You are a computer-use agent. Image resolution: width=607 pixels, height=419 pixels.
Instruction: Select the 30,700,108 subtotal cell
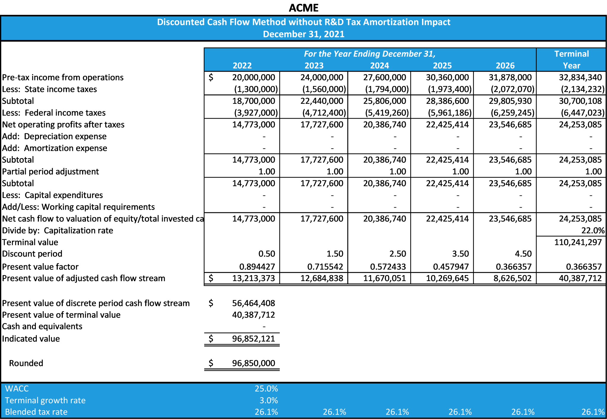pyautogui.click(x=580, y=101)
